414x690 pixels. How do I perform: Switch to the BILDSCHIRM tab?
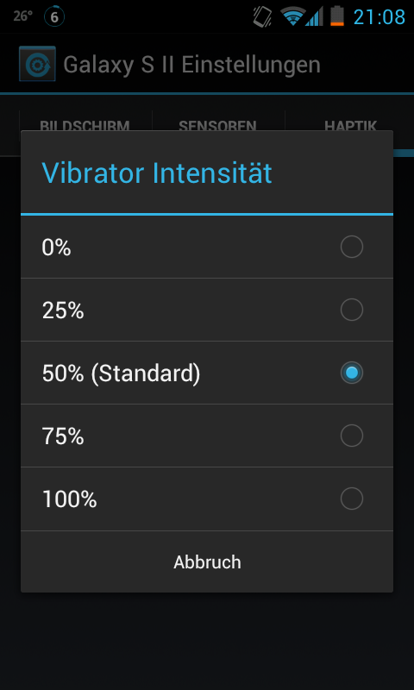85,125
